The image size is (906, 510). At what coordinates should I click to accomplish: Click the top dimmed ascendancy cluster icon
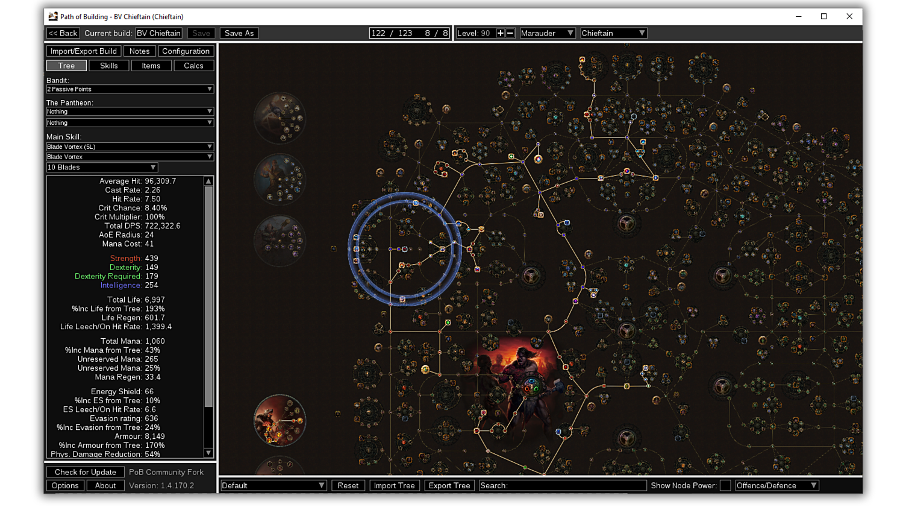click(x=280, y=118)
